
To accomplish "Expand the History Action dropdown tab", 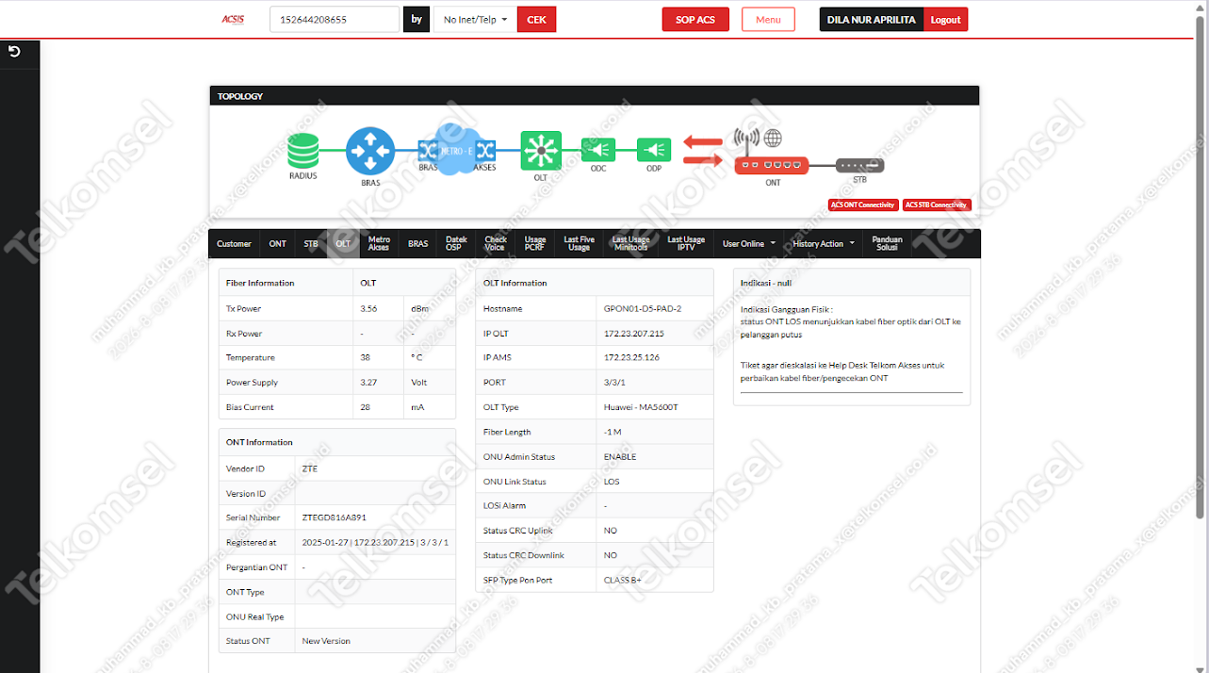I will point(823,243).
